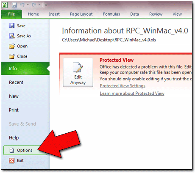This screenshot has height=173, width=195.
Task: Click the Redo arrow in quick access toolbar
Action: (x=34, y=5)
